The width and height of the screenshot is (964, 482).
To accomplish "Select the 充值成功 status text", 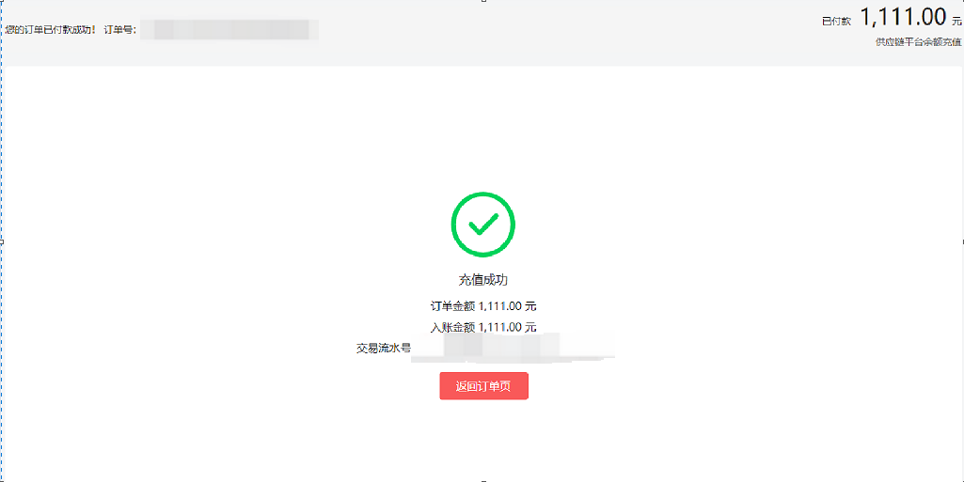I will pyautogui.click(x=483, y=280).
